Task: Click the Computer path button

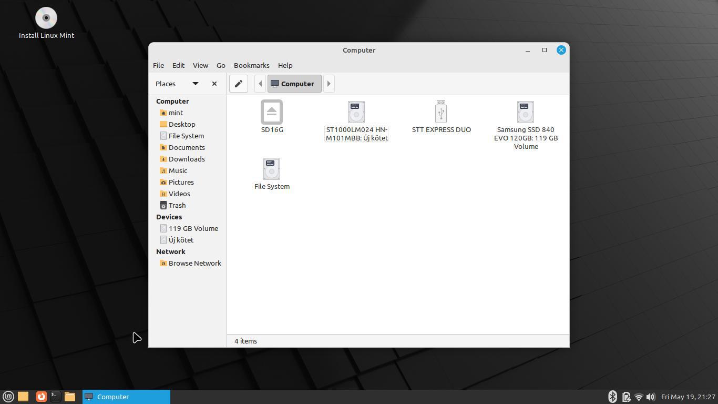Action: 294,84
